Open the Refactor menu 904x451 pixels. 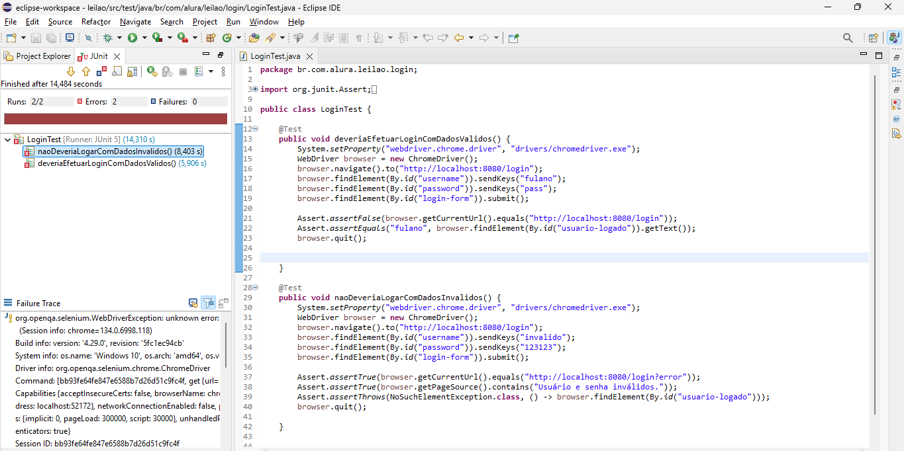[96, 22]
